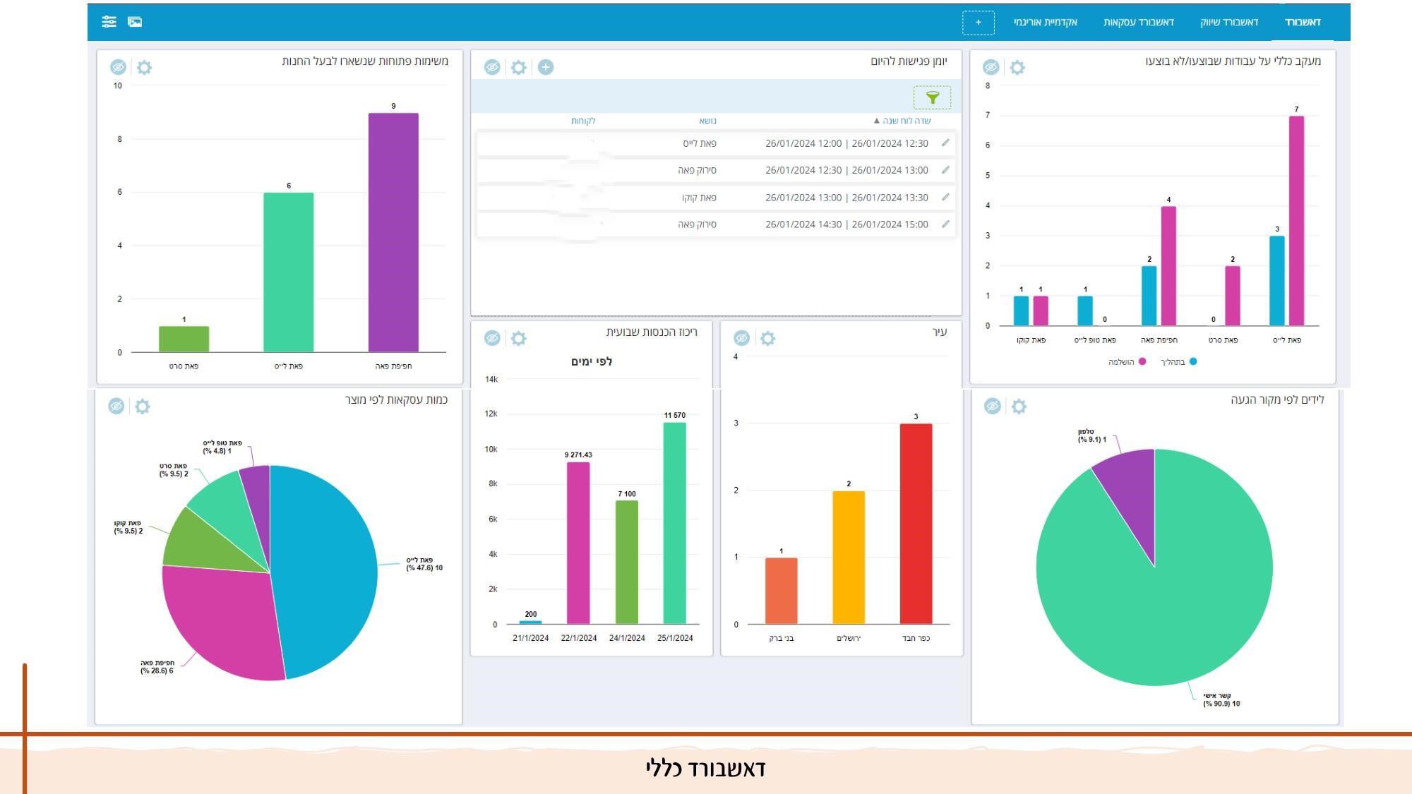Toggle visibility of deals by product widget

pyautogui.click(x=116, y=406)
